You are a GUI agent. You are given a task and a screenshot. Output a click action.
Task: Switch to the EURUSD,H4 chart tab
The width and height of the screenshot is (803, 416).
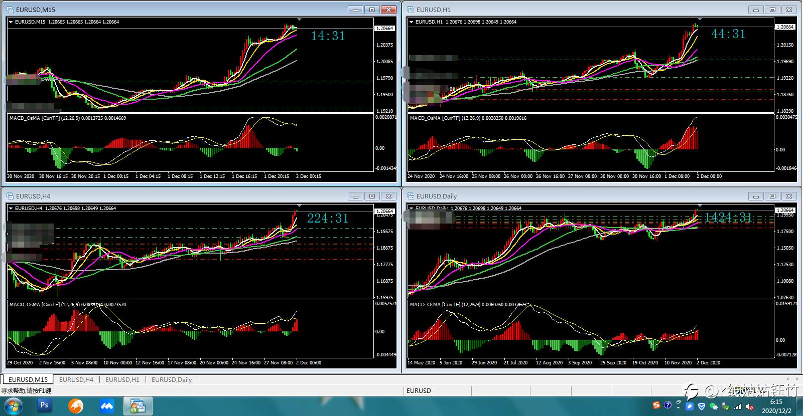coord(76,379)
